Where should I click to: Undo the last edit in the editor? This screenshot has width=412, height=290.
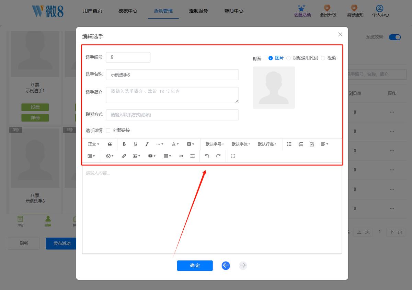[x=207, y=156]
